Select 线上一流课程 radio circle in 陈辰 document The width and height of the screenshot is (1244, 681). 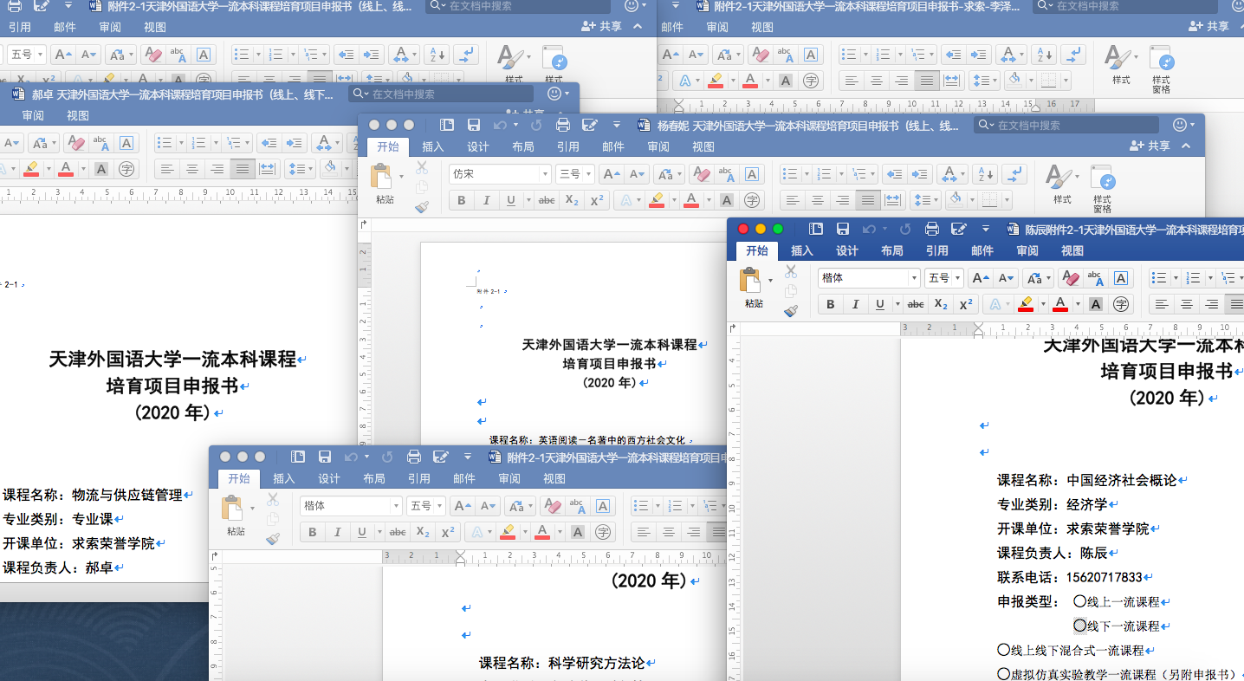click(1079, 600)
